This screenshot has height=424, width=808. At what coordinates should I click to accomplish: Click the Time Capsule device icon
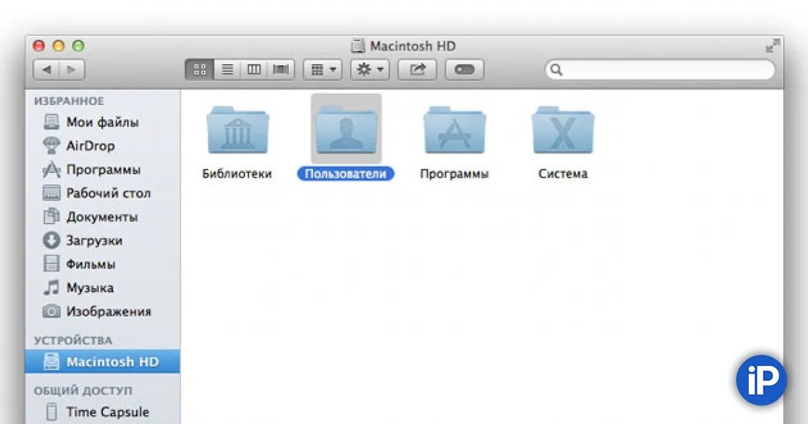point(51,412)
